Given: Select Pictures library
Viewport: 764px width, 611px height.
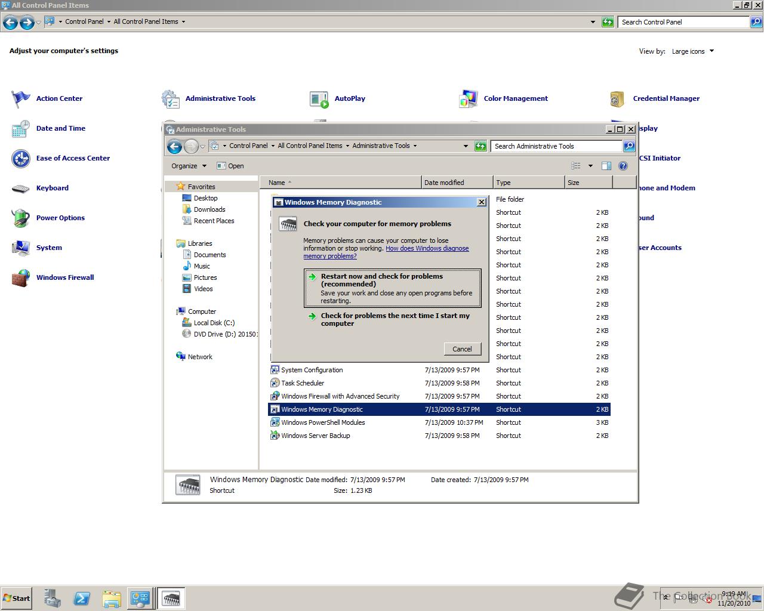Looking at the screenshot, I should [x=205, y=277].
